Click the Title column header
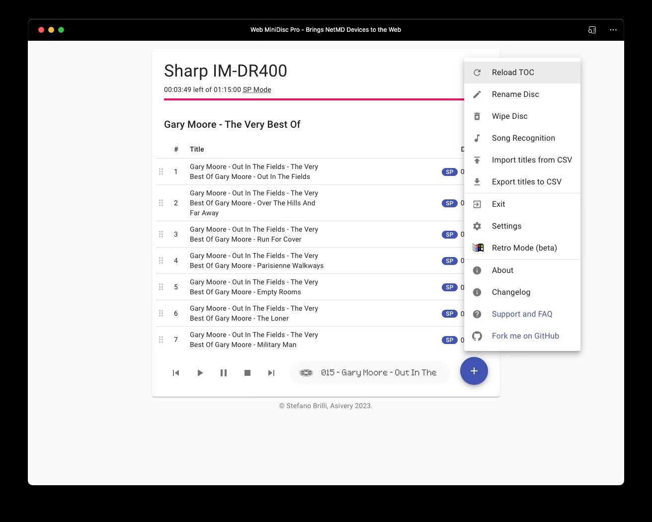The image size is (652, 522). [x=197, y=149]
